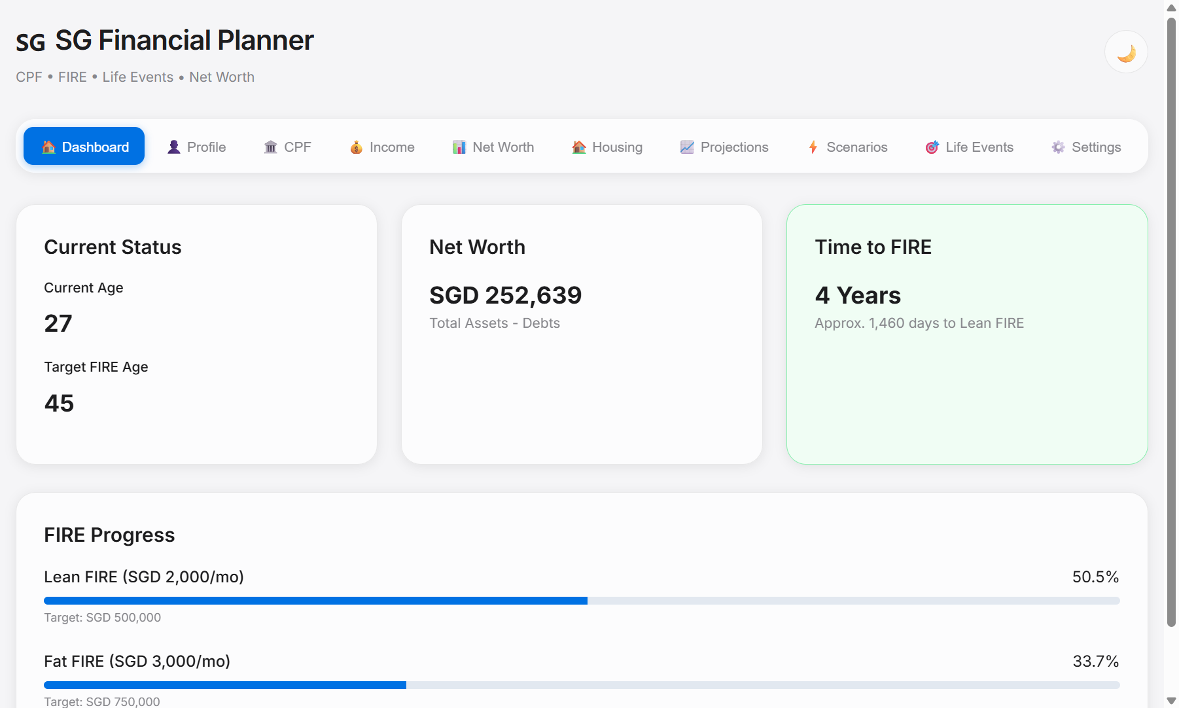Click the page vertical scrollbar thumb
This screenshot has width=1179, height=708.
click(1171, 322)
